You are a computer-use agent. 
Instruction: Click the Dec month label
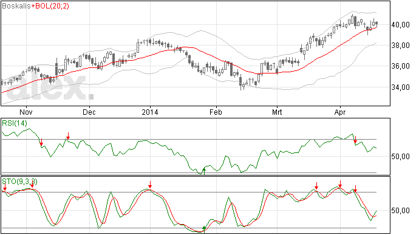click(89, 112)
